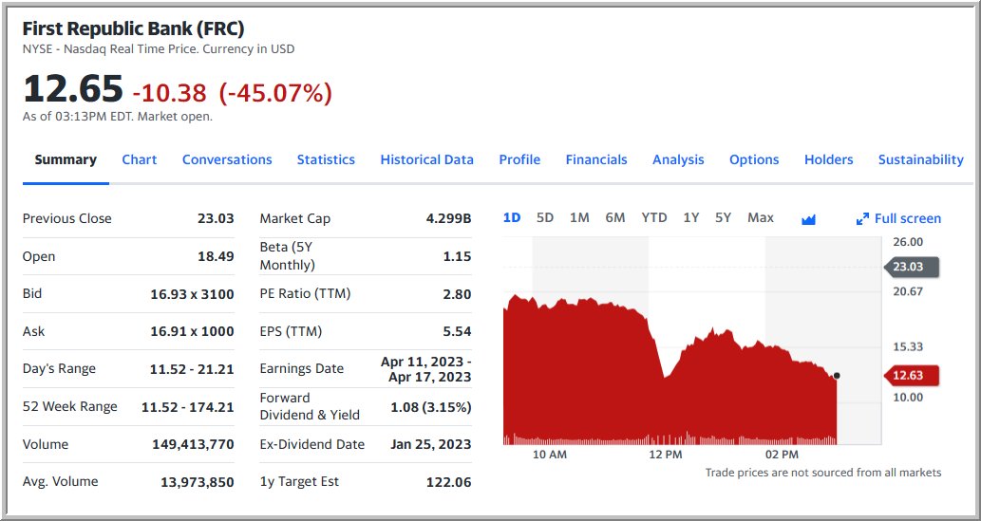Click the NYSE - Nasdaq Real Time Price line
The image size is (981, 521).
click(x=159, y=48)
